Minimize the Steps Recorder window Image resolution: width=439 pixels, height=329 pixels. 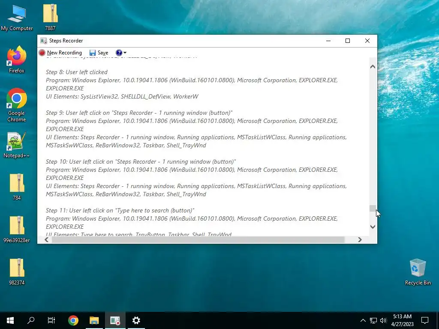pyautogui.click(x=328, y=41)
